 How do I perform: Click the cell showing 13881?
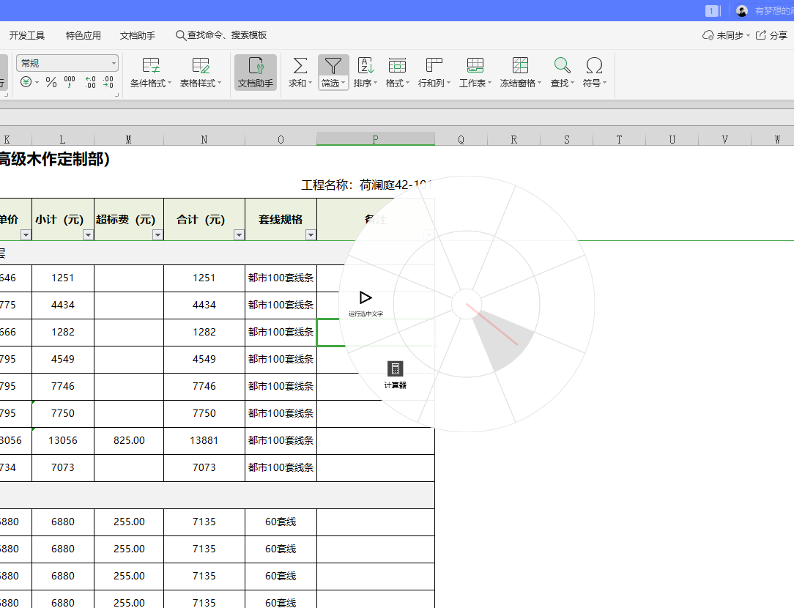point(204,440)
